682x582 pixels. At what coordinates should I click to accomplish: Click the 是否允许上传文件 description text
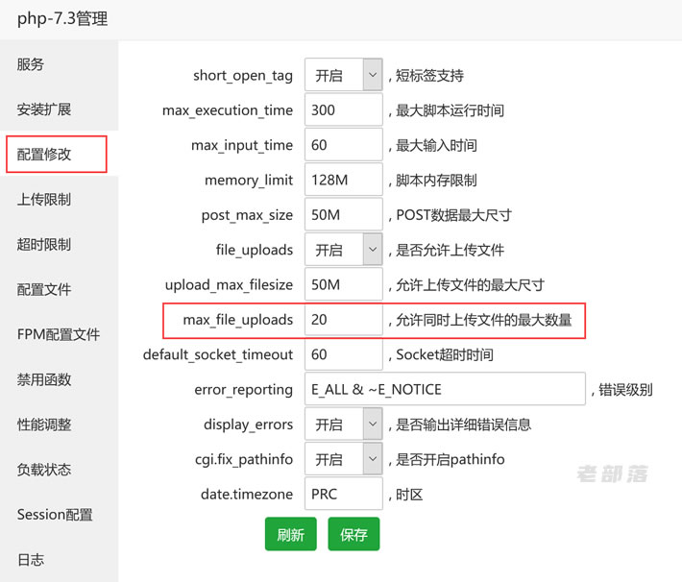click(450, 250)
